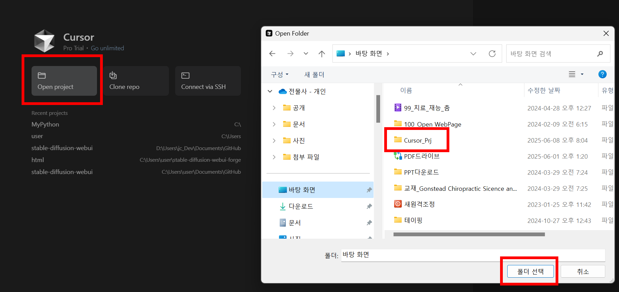Click the Cursor_Prj folder icon
This screenshot has height=292, width=619.
tap(398, 140)
